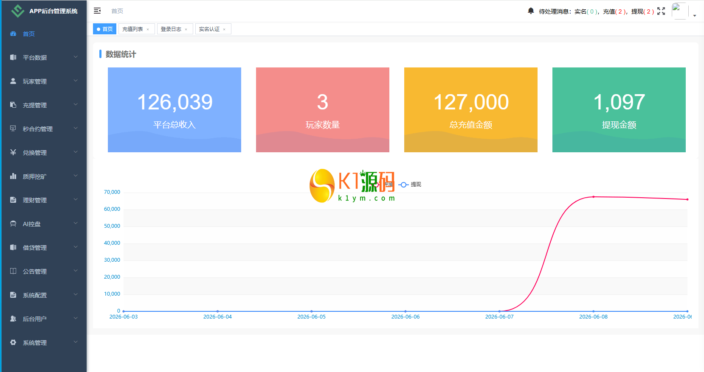704x372 pixels.
Task: Expand the AI控盘 menu chevron
Action: pos(76,223)
